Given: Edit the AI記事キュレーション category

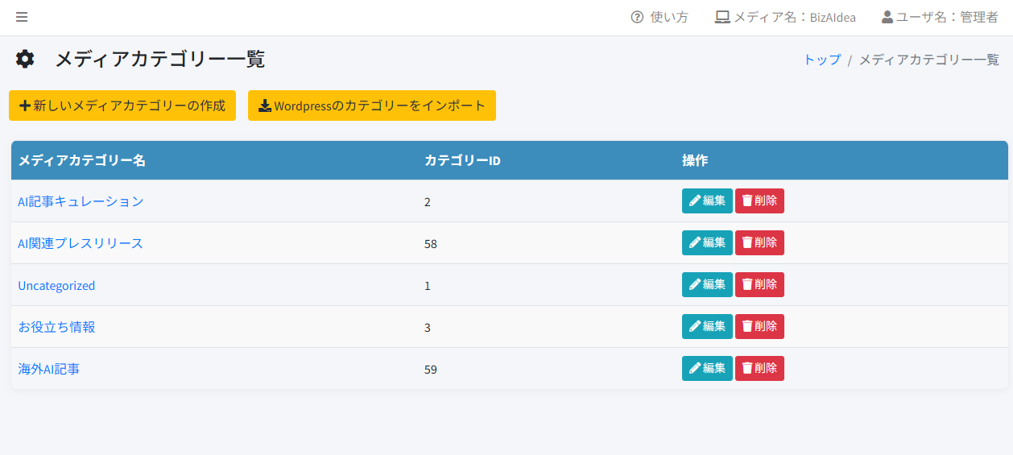Looking at the screenshot, I should click(706, 201).
